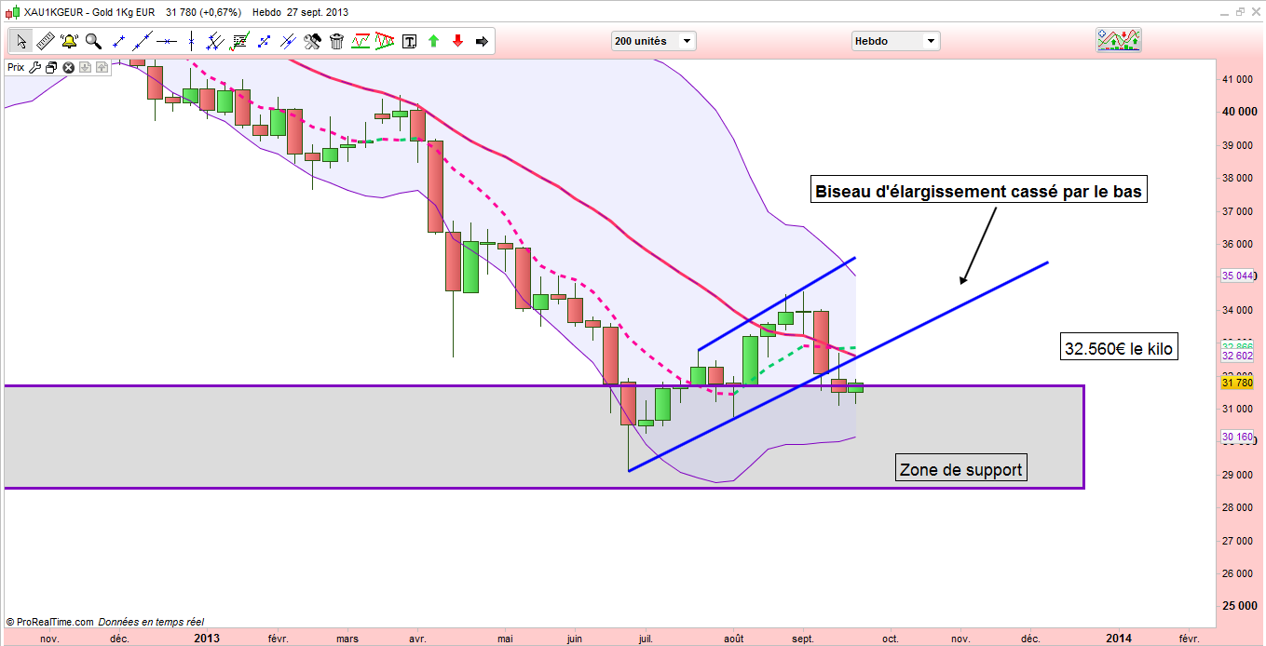Click the 2014 label on time axis
This screenshot has height=646, width=1266.
coord(1119,638)
